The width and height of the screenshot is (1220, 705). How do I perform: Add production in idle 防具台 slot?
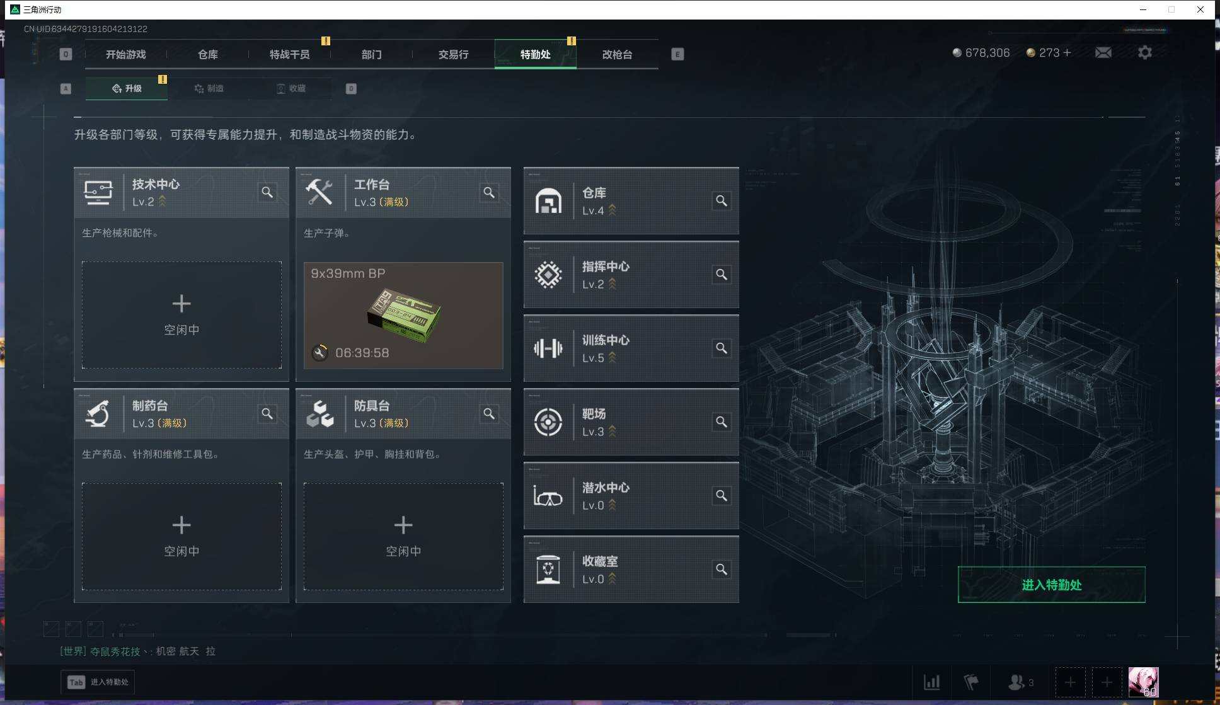pyautogui.click(x=403, y=536)
